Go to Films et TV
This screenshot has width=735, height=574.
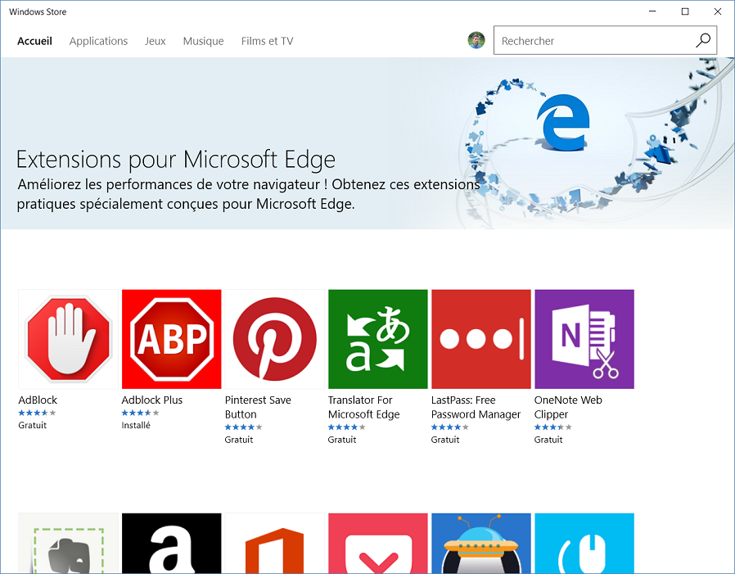[x=267, y=41]
